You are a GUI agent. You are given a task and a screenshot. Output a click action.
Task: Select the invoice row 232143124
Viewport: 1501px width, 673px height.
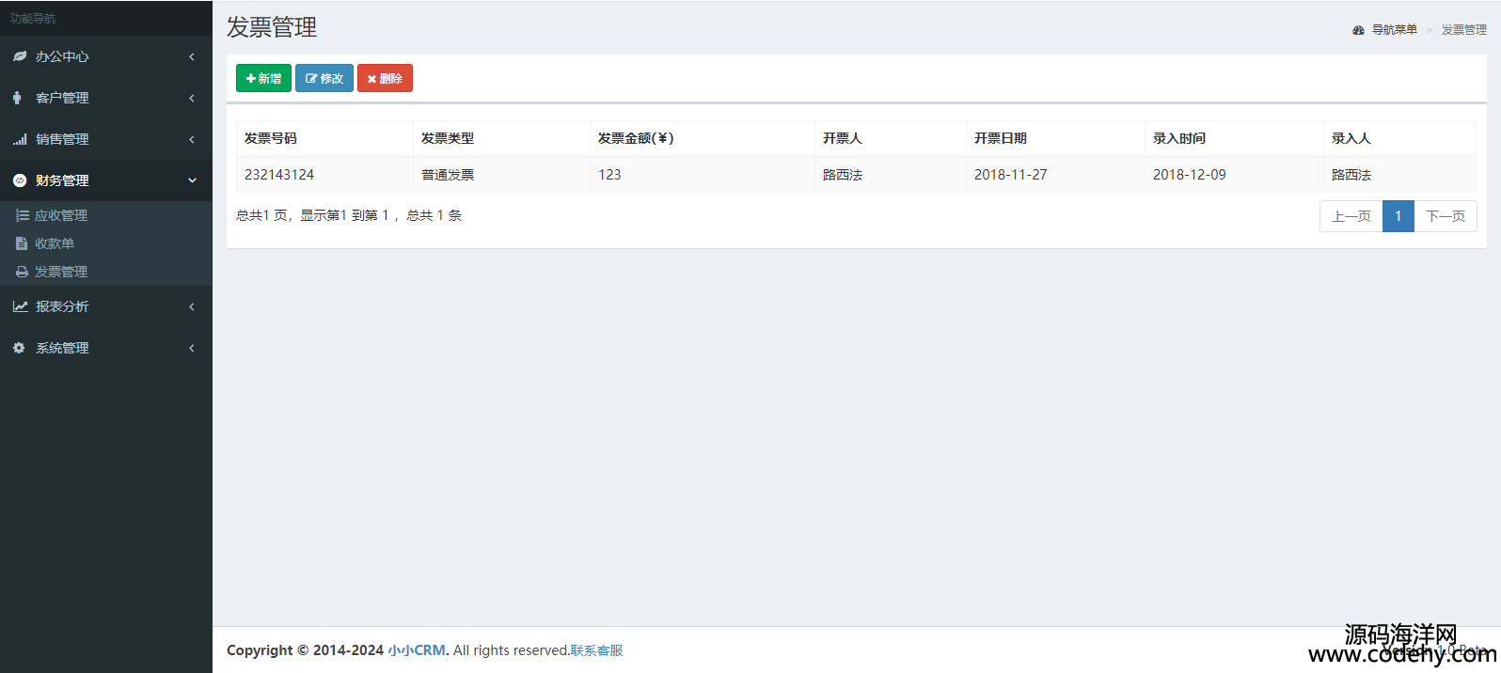279,175
